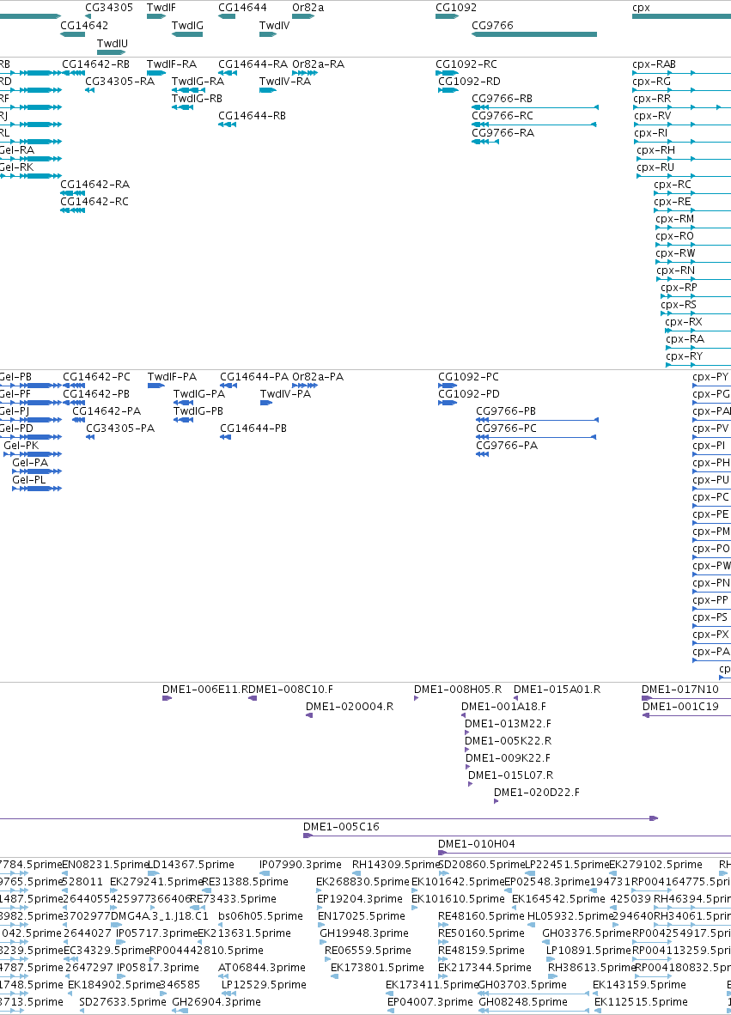The width and height of the screenshot is (731, 1015).
Task: Click the LP12529.5prime EST label
Action: (264, 985)
